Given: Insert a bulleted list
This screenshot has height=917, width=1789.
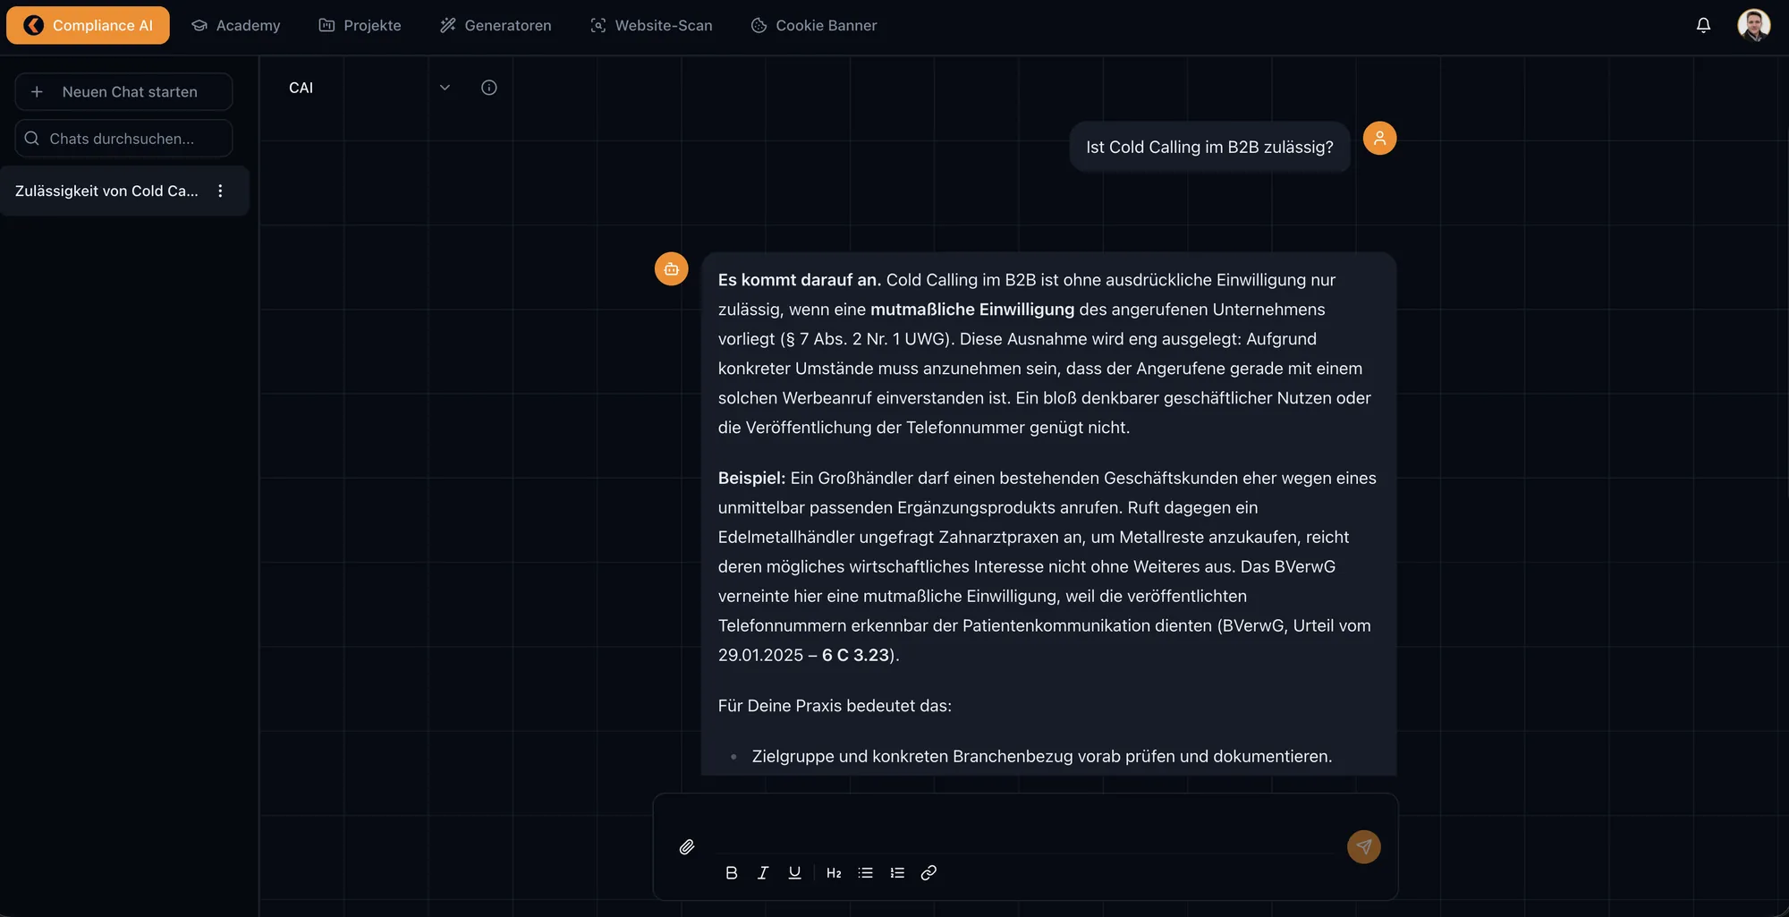Looking at the screenshot, I should tap(865, 872).
